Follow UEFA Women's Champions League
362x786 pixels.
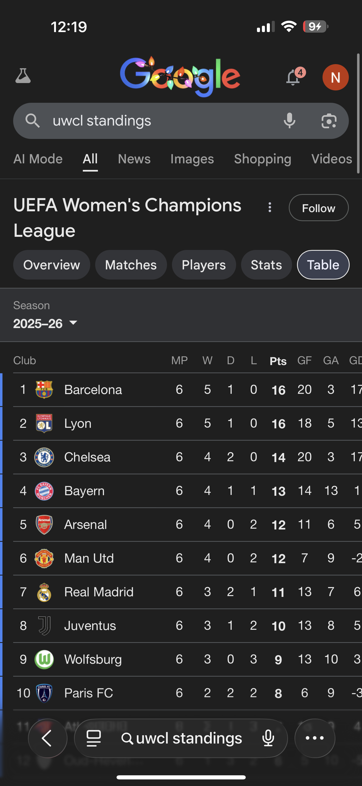318,208
